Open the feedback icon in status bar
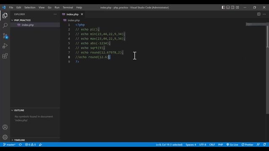 [x=258, y=145]
